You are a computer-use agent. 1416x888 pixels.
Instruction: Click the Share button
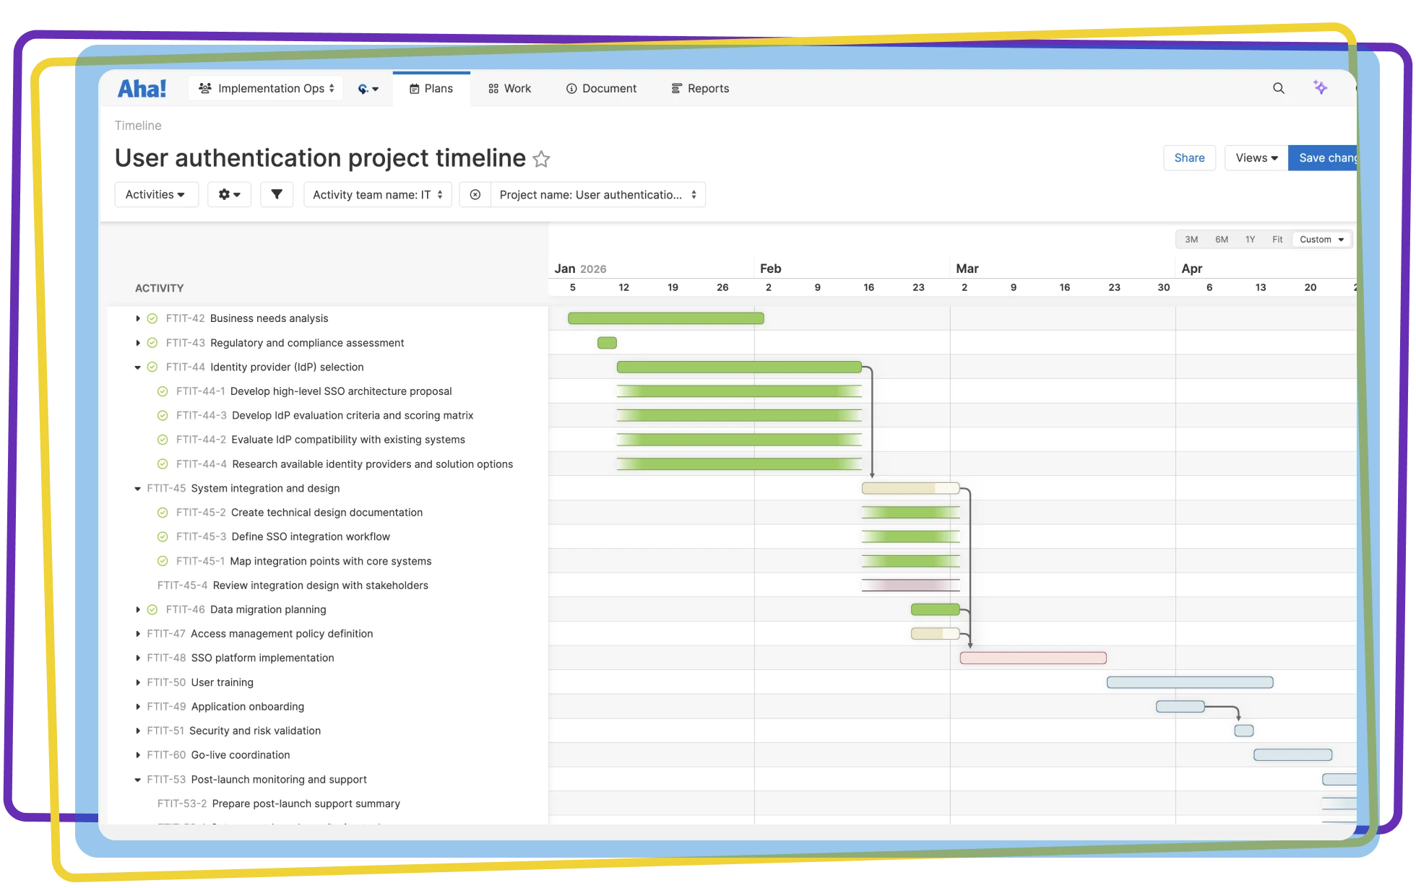(x=1189, y=157)
